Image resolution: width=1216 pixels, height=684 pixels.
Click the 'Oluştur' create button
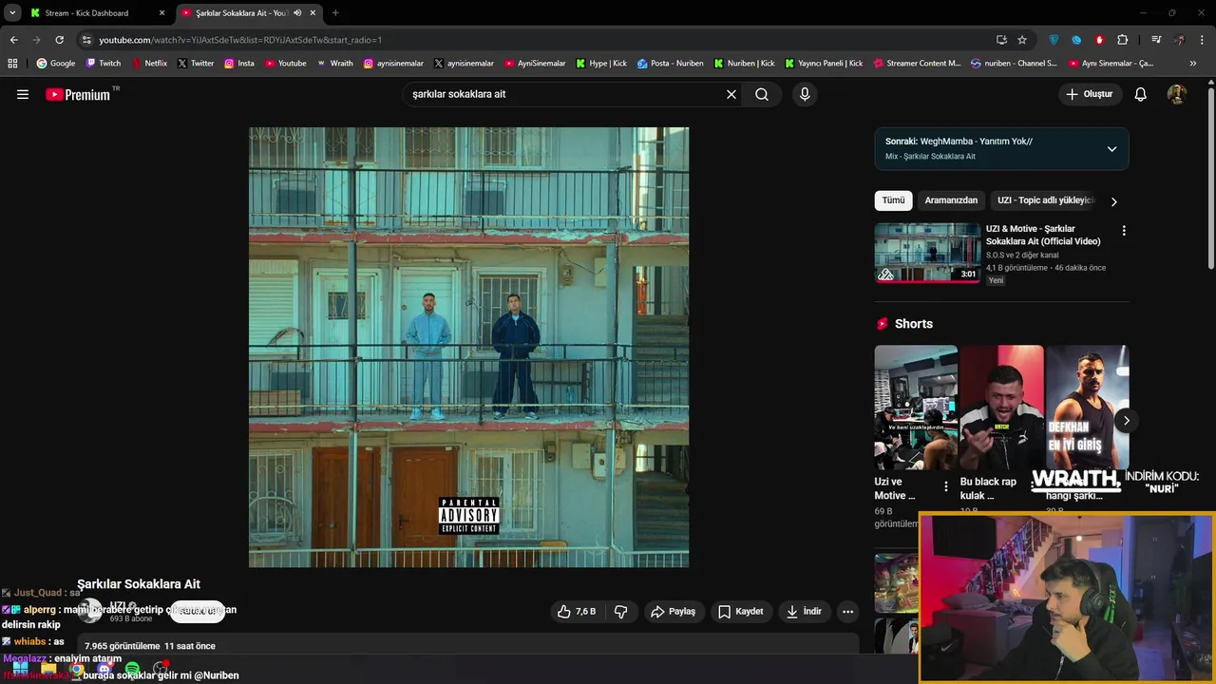1089,94
